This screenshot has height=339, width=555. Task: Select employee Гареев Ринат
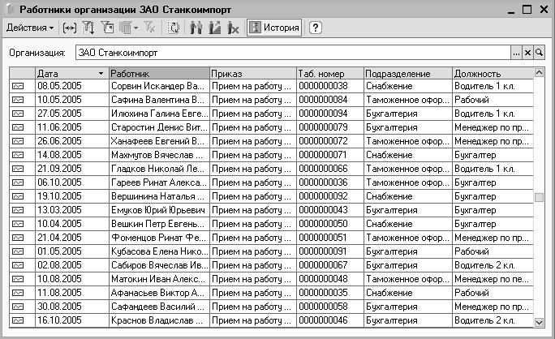point(159,182)
